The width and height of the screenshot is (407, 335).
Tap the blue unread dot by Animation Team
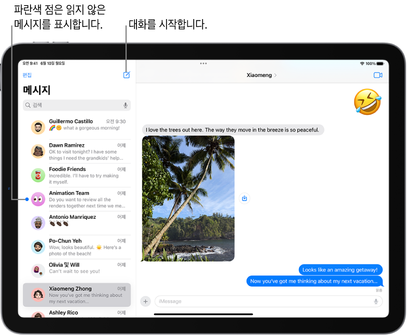click(27, 199)
